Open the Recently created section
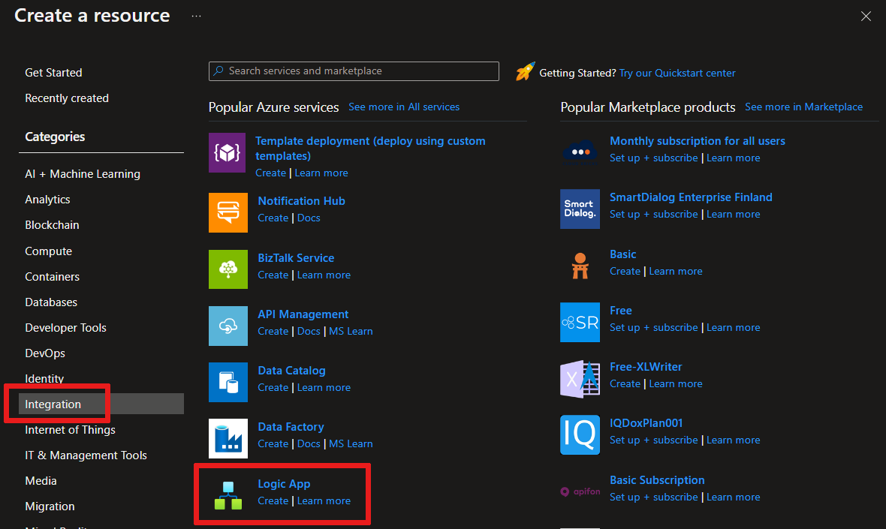Image resolution: width=886 pixels, height=529 pixels. 67,98
